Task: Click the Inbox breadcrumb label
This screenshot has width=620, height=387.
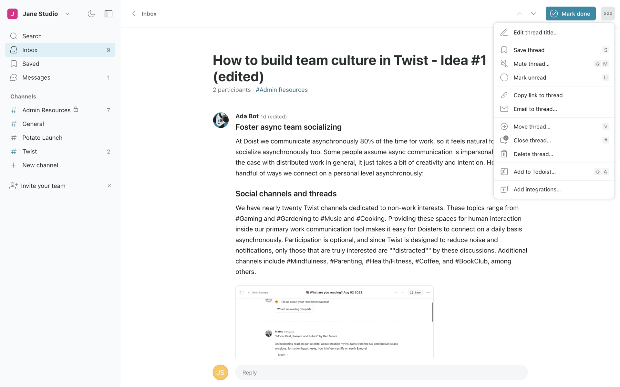Action: tap(149, 14)
